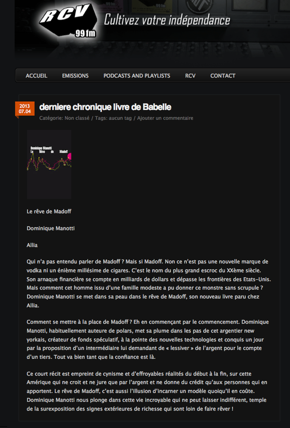The image size is (290, 428).
Task: Click the Cultivez votre indépendance slogan
Action: coord(167,20)
